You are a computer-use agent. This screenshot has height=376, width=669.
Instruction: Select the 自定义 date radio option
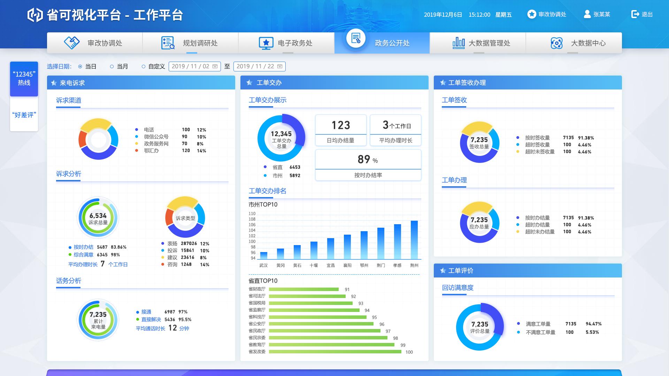(x=144, y=66)
